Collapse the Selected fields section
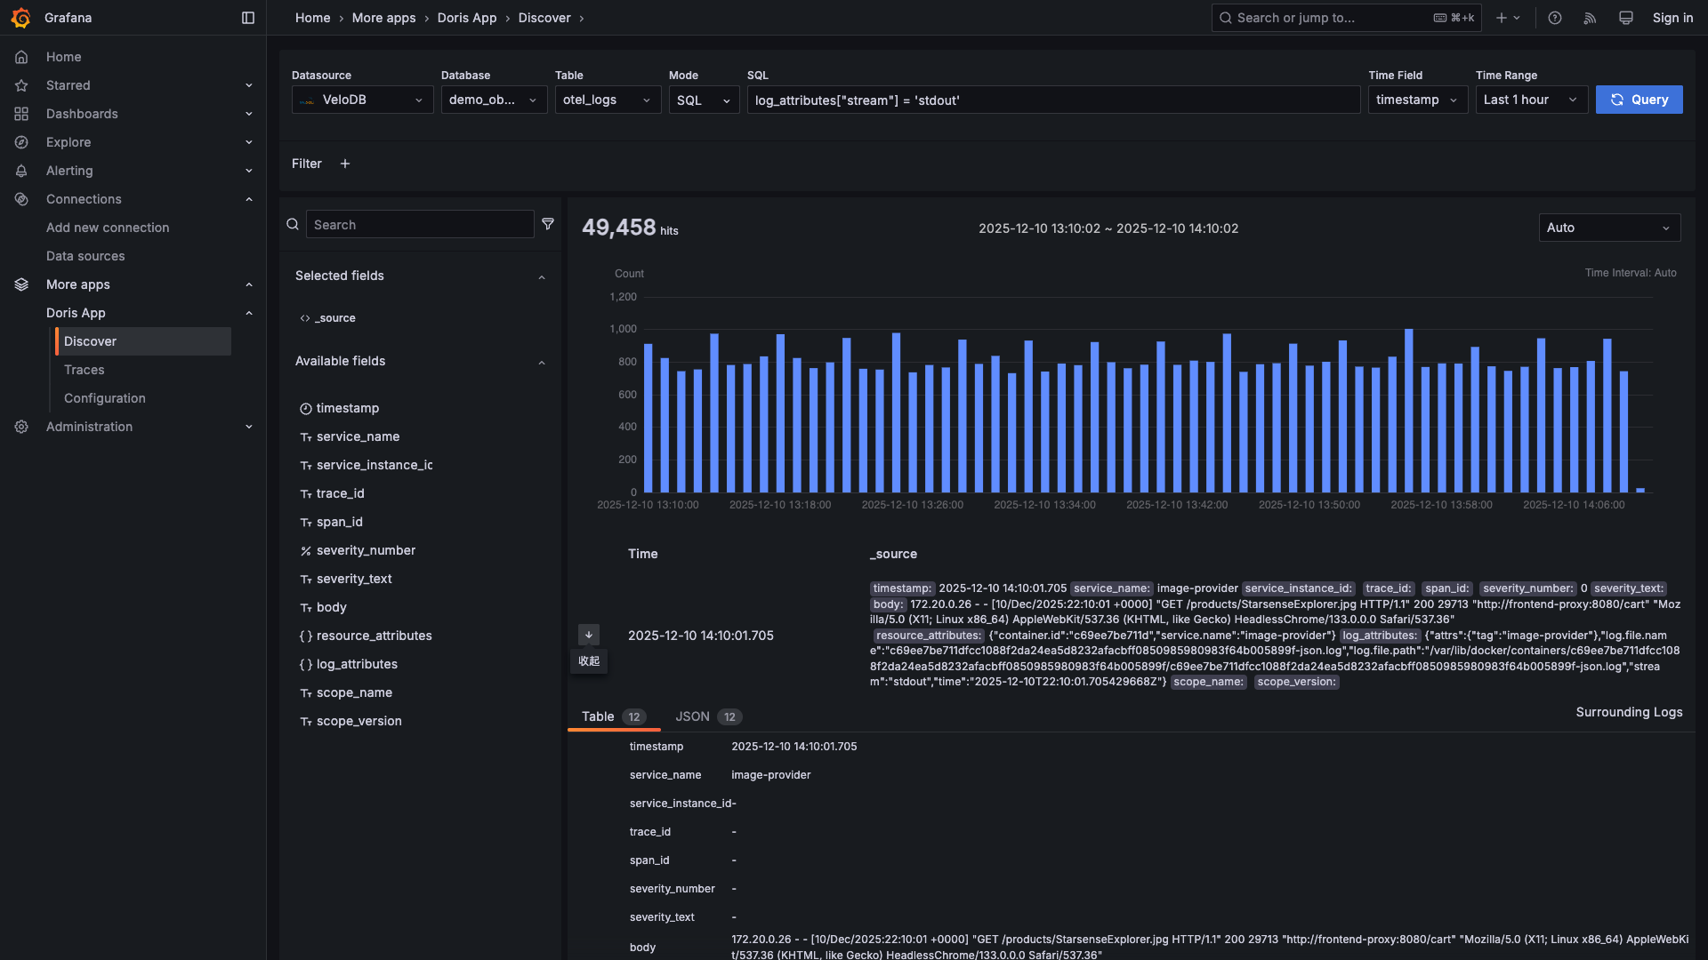Screen dimensions: 1708x960 click(541, 276)
